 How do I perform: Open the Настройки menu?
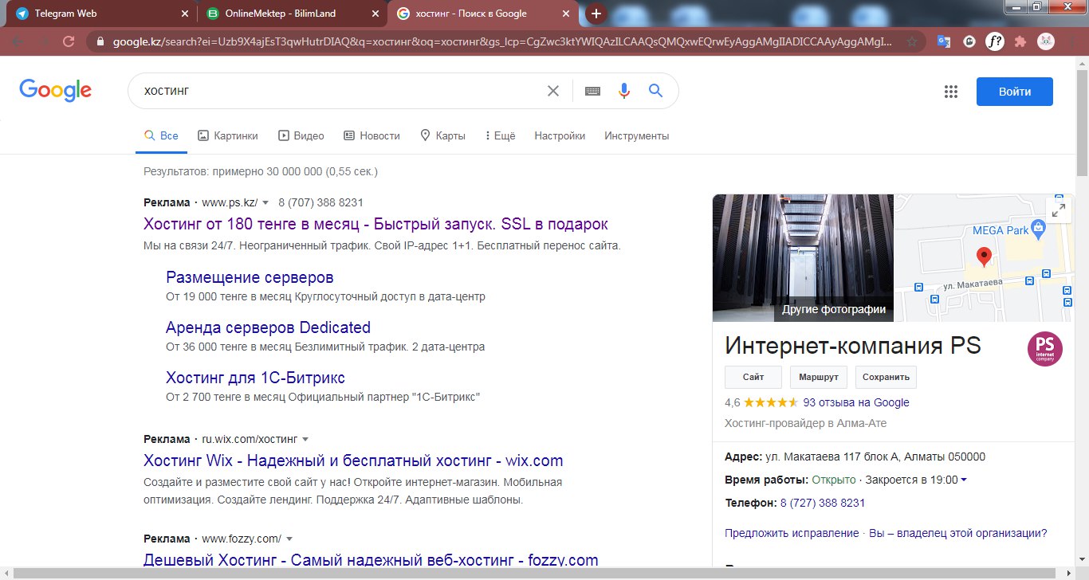[x=560, y=135]
